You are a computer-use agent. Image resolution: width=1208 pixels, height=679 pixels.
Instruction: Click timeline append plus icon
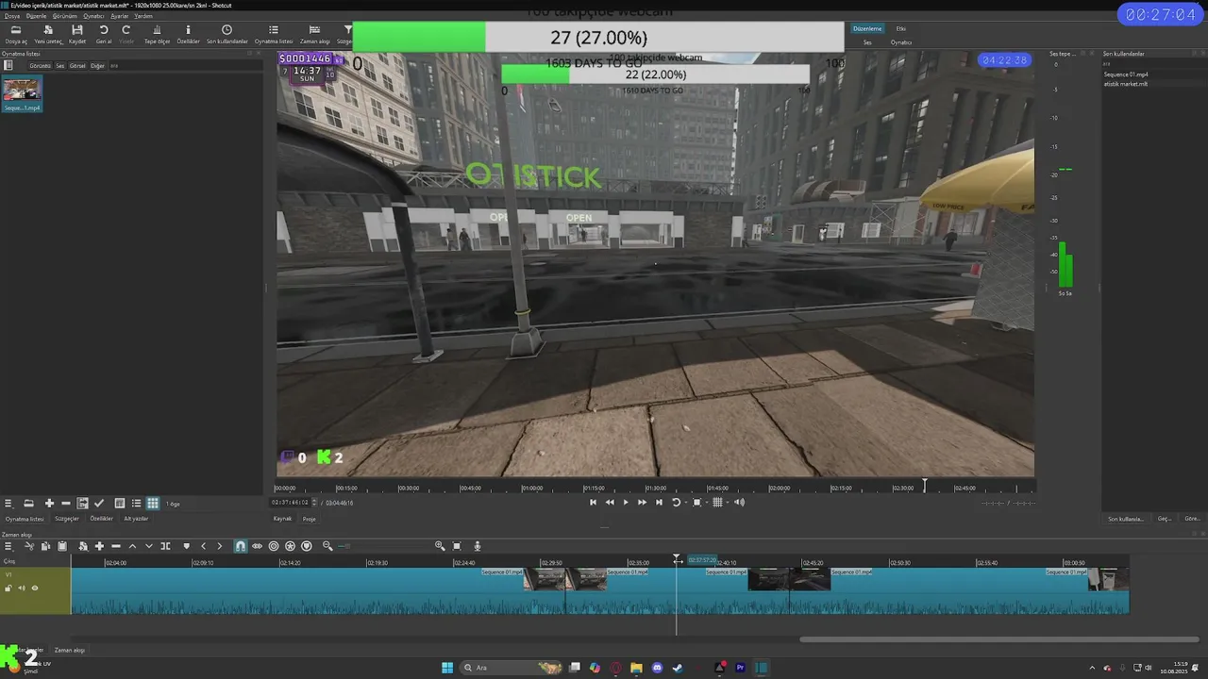pyautogui.click(x=99, y=546)
